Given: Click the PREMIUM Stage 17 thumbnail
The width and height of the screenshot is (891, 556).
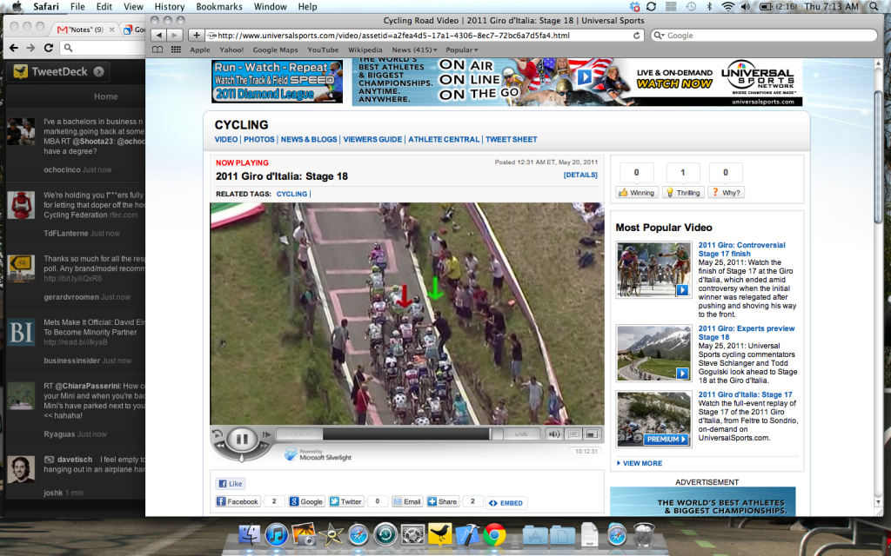Looking at the screenshot, I should (x=654, y=419).
